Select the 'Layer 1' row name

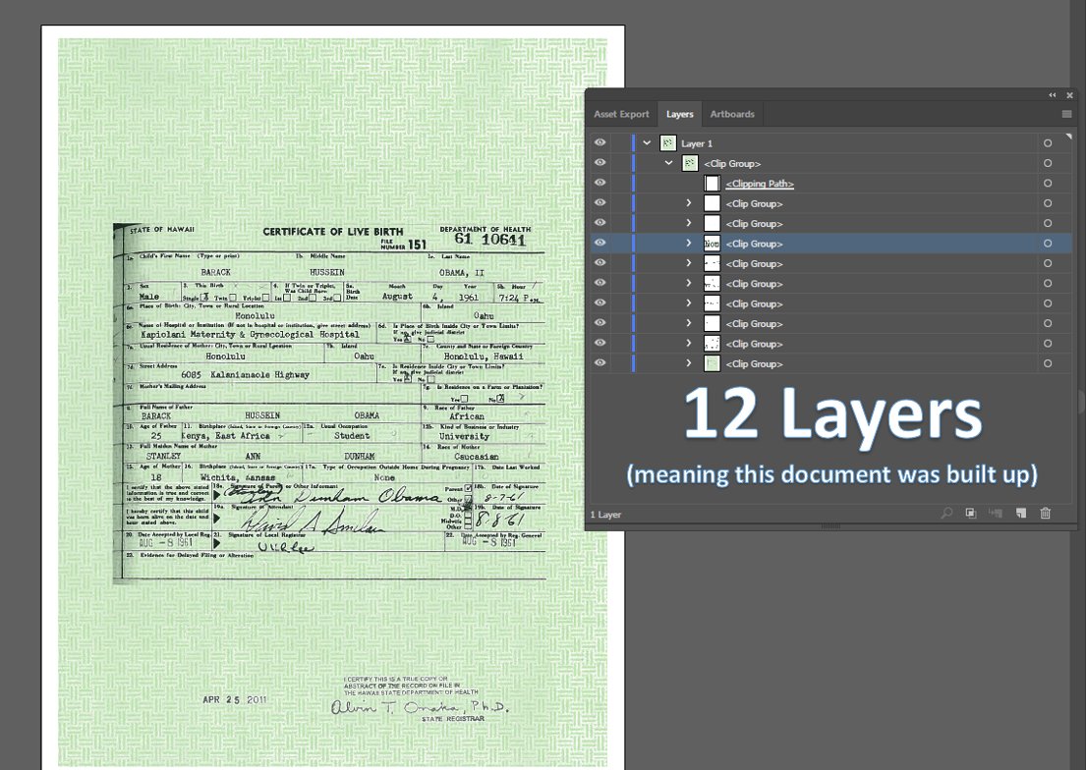click(697, 144)
